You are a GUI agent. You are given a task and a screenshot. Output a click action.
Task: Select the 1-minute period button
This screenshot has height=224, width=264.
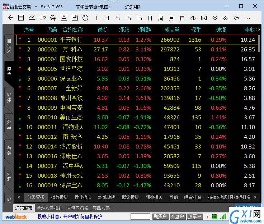click(96, 18)
